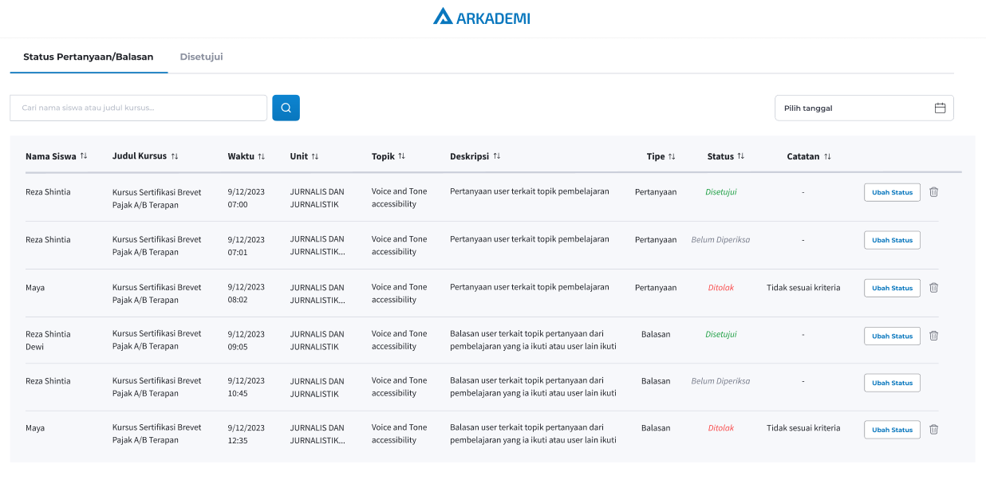Remove Maya's 12:35 Balasan entry with trash
The width and height of the screenshot is (986, 480).
[933, 430]
